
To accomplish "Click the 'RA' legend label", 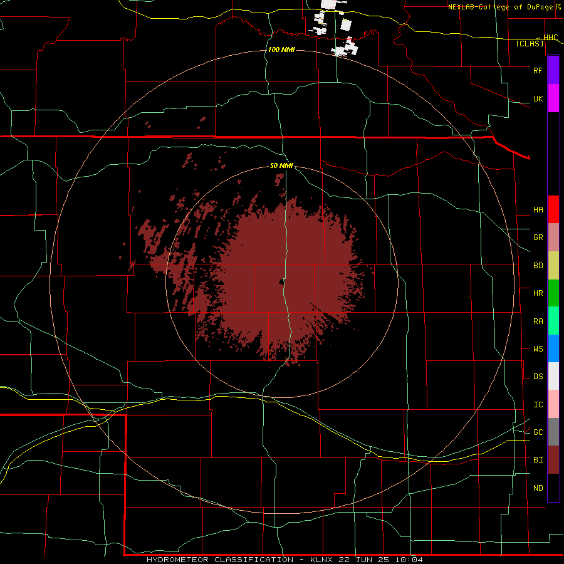I will 538,321.
